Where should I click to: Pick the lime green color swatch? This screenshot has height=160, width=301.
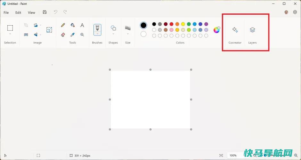coord(189,30)
